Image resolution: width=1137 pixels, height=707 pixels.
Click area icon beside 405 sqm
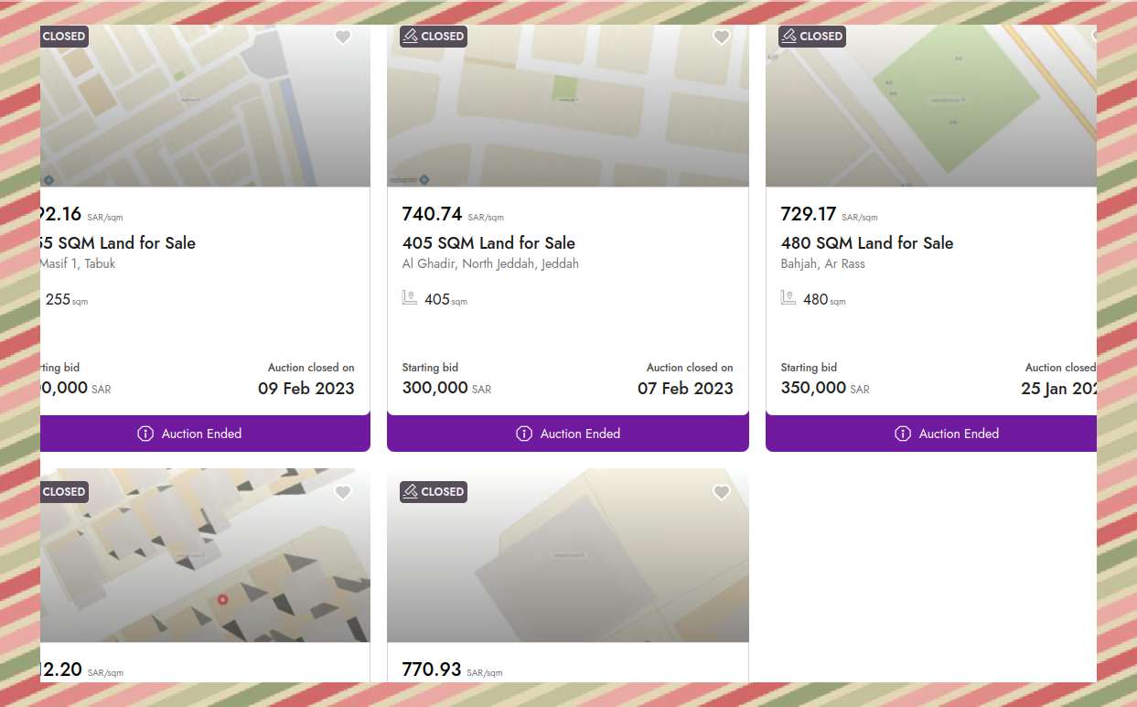410,298
